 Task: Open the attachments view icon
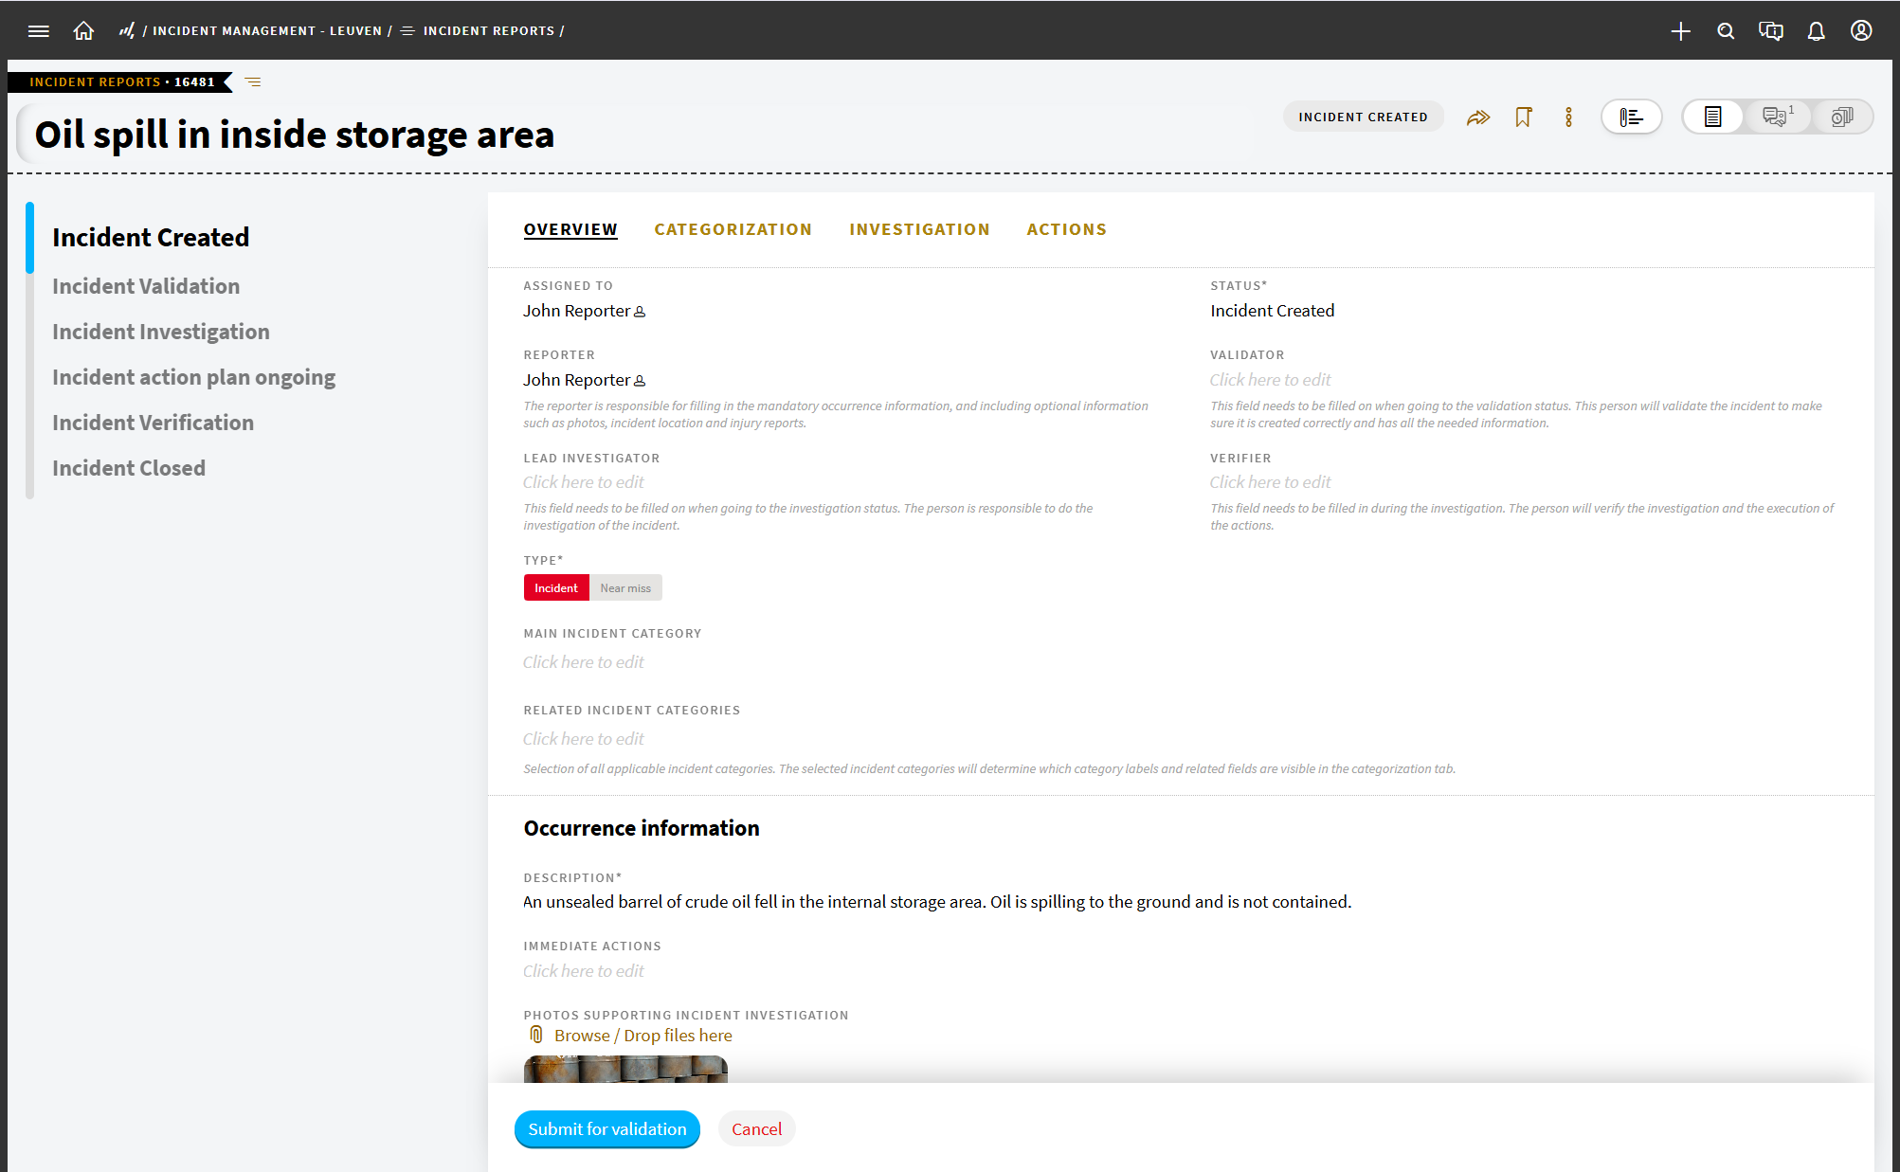(x=1841, y=117)
